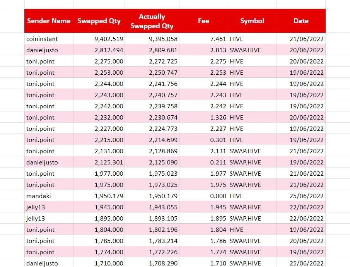Select the 2,275.000 swapped qty cell
The width and height of the screenshot is (350, 267).
pos(99,61)
